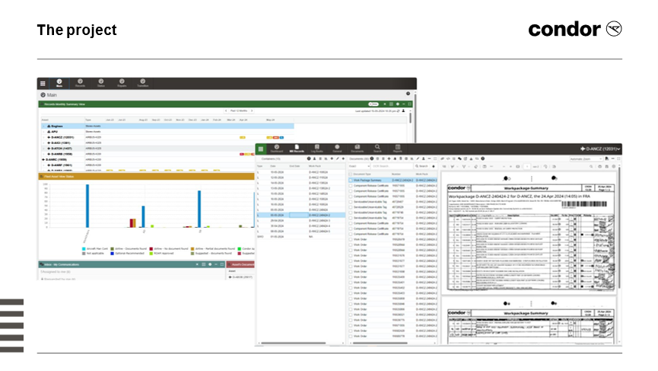This screenshot has height=371, width=658.
Task: Check the first Serviceable/Unserviceable Tag checkbox
Action: click(351, 202)
